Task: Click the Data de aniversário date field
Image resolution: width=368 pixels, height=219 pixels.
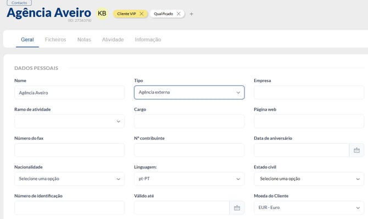Action: [x=302, y=150]
